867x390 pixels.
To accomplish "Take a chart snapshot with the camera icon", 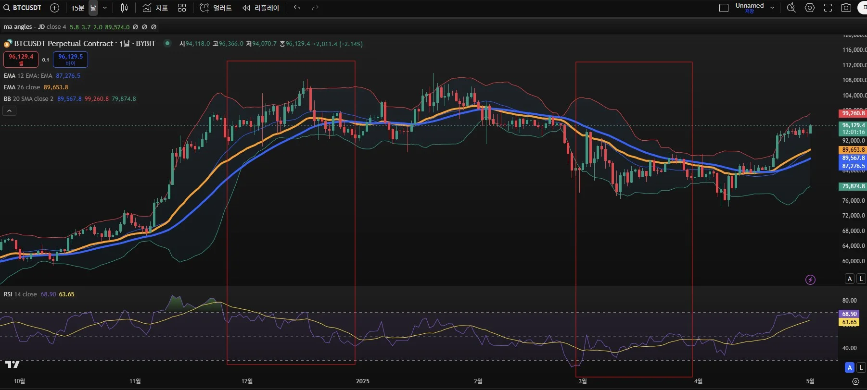I will 846,8.
